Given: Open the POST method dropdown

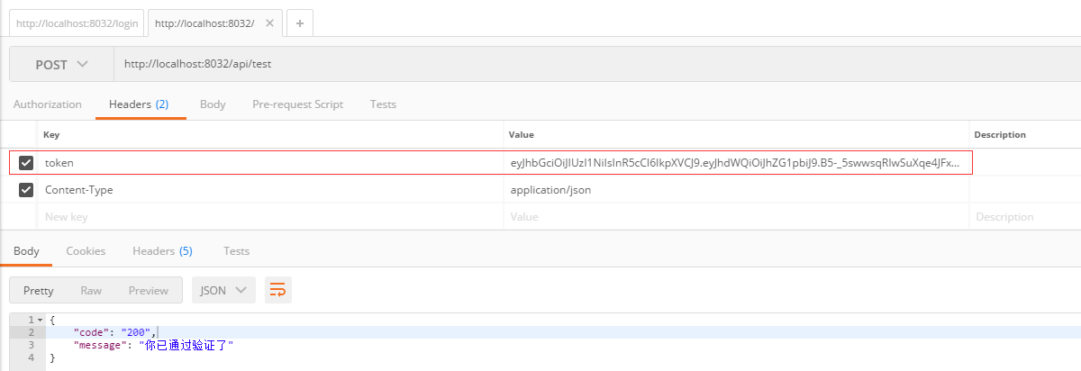Looking at the screenshot, I should pos(61,65).
